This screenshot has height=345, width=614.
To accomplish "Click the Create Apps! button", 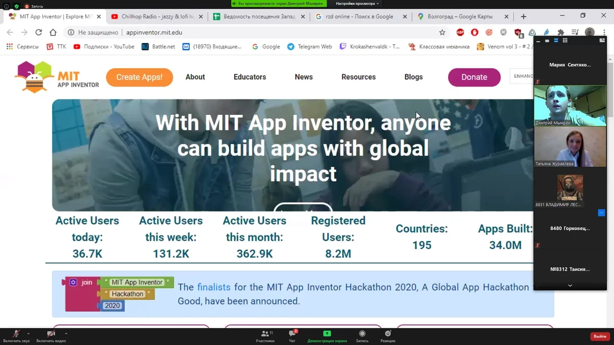I will click(x=139, y=77).
